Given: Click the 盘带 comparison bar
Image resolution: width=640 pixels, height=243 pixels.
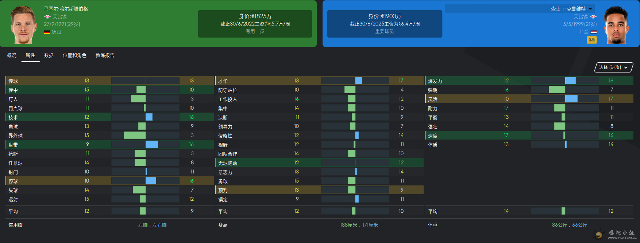Looking at the screenshot, I should (145, 144).
